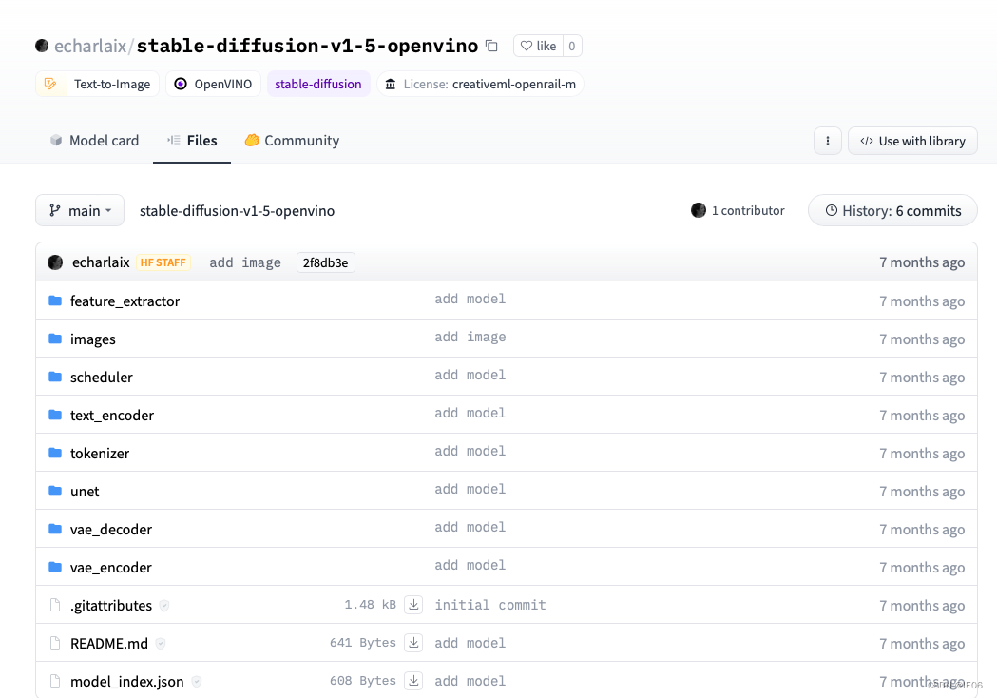Click the like count 0
The height and width of the screenshot is (698, 997).
(572, 46)
